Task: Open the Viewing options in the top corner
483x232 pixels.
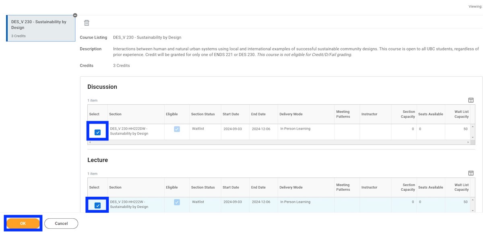Action: pyautogui.click(x=475, y=6)
